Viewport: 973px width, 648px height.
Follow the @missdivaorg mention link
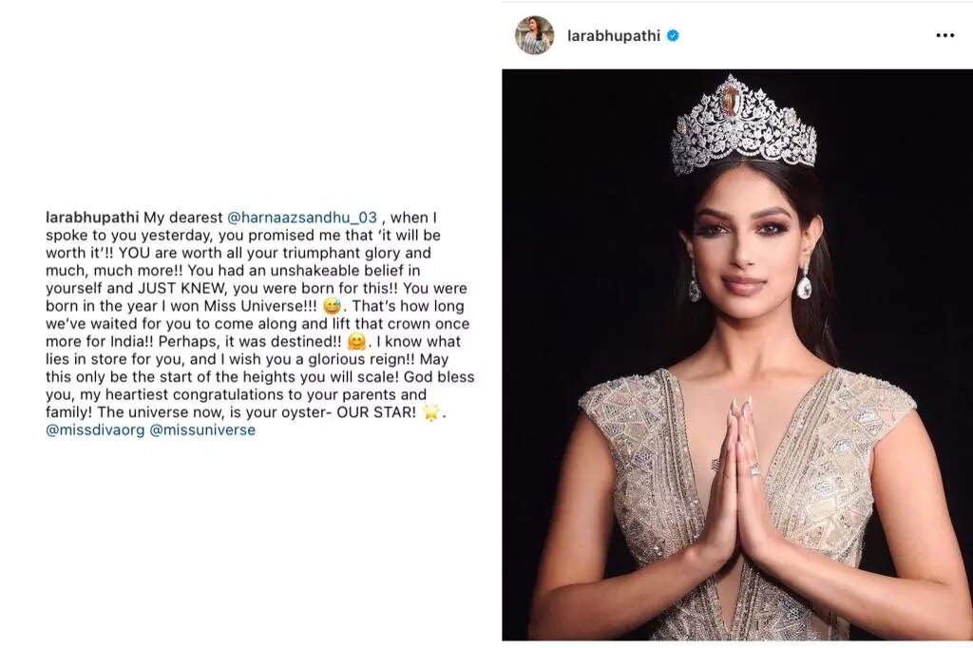click(95, 430)
